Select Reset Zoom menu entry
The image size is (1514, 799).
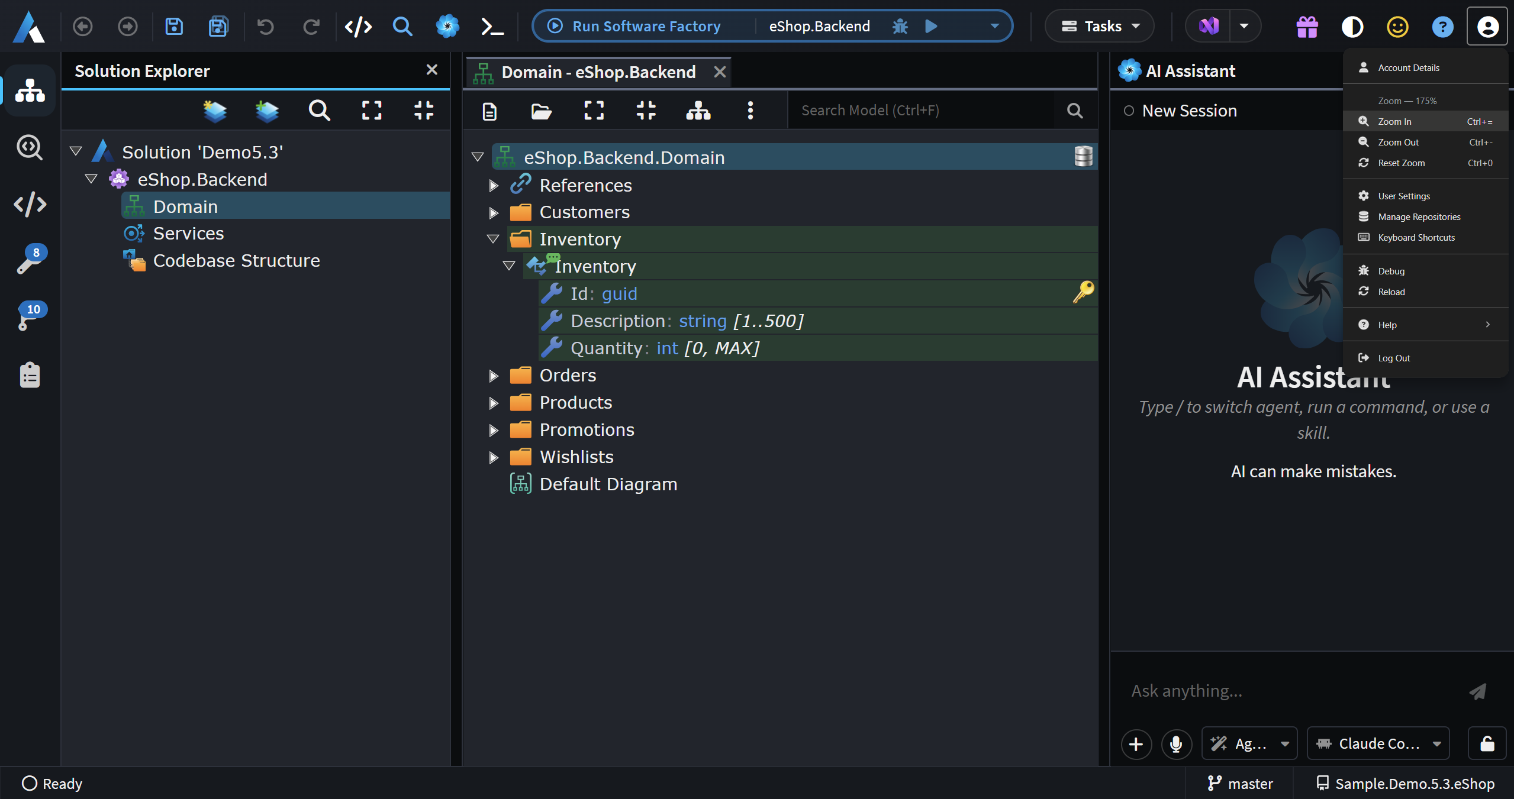[x=1425, y=163]
